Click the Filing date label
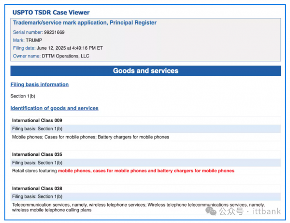 tap(24, 48)
